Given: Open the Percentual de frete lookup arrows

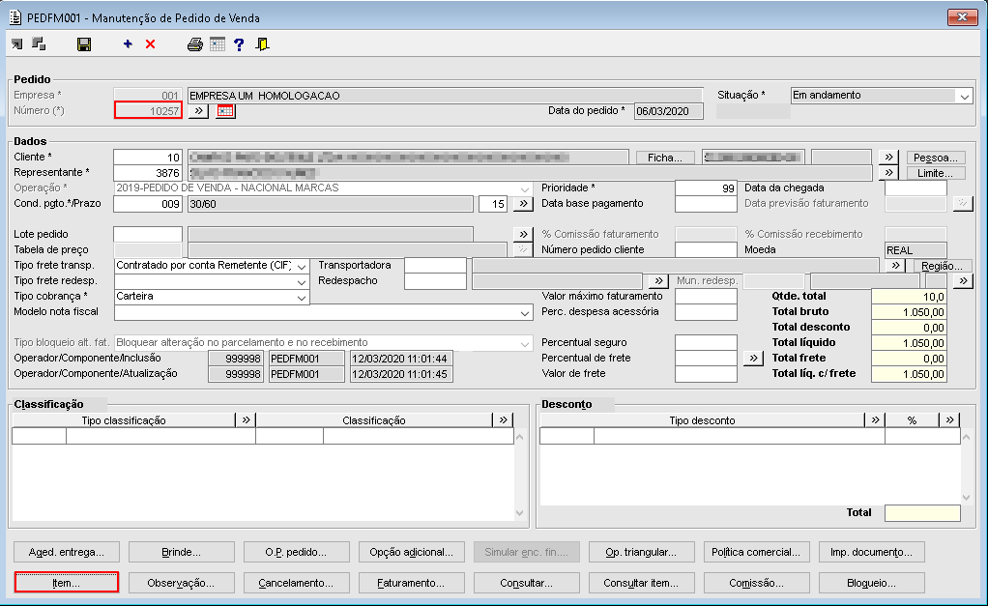Looking at the screenshot, I should click(754, 358).
